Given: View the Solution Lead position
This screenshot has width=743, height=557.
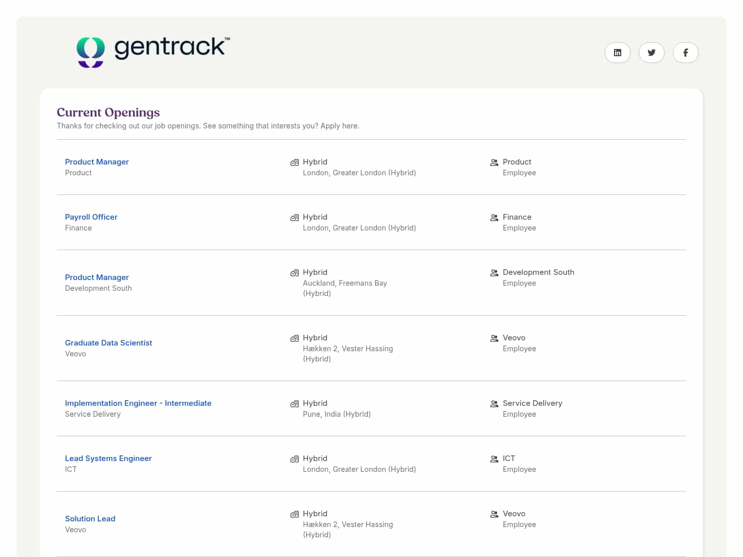Looking at the screenshot, I should 90,519.
